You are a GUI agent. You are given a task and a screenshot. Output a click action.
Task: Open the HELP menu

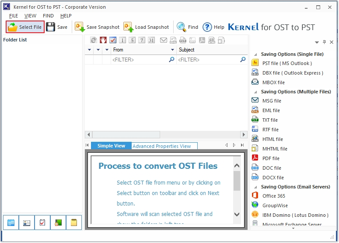pos(66,16)
